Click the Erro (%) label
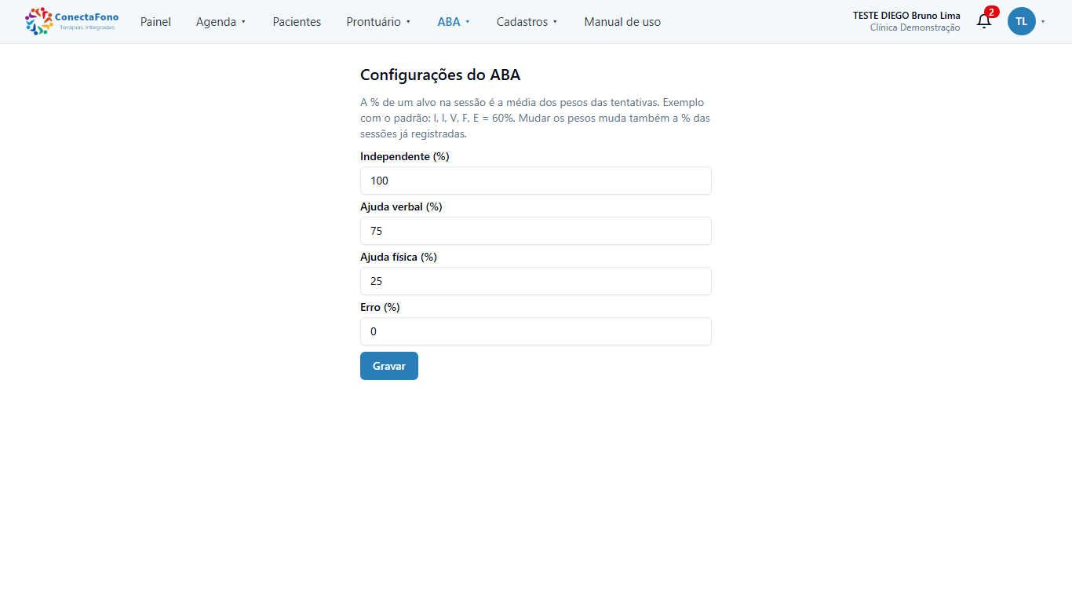 tap(380, 307)
